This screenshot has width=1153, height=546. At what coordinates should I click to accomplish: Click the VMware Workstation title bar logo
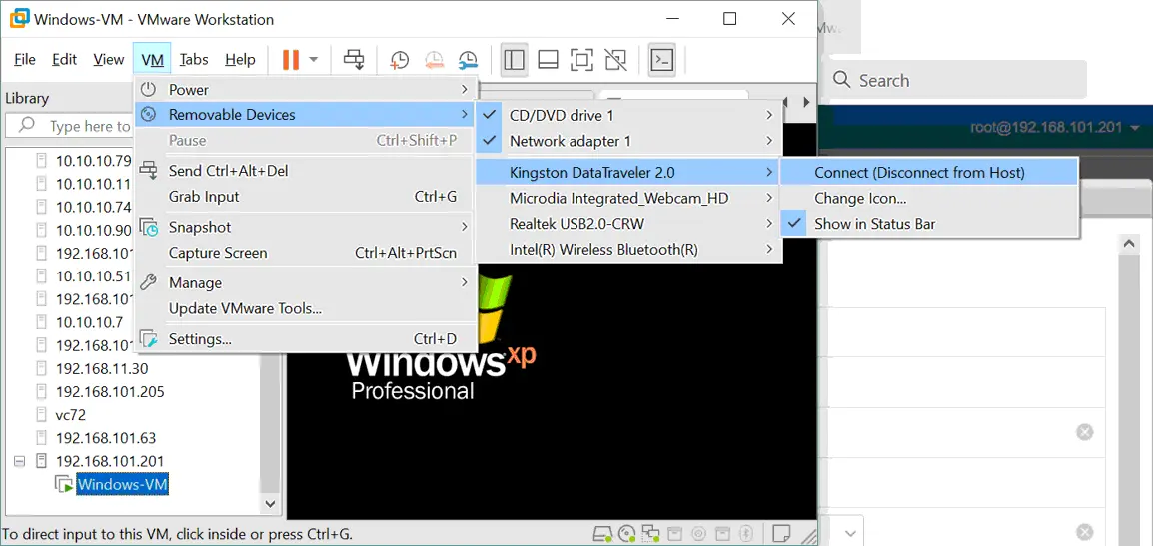click(x=18, y=19)
